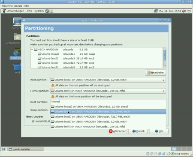Open the Müll trash desktop icon
Image resolution: width=193 pixels, height=157 pixels.
tap(17, 68)
